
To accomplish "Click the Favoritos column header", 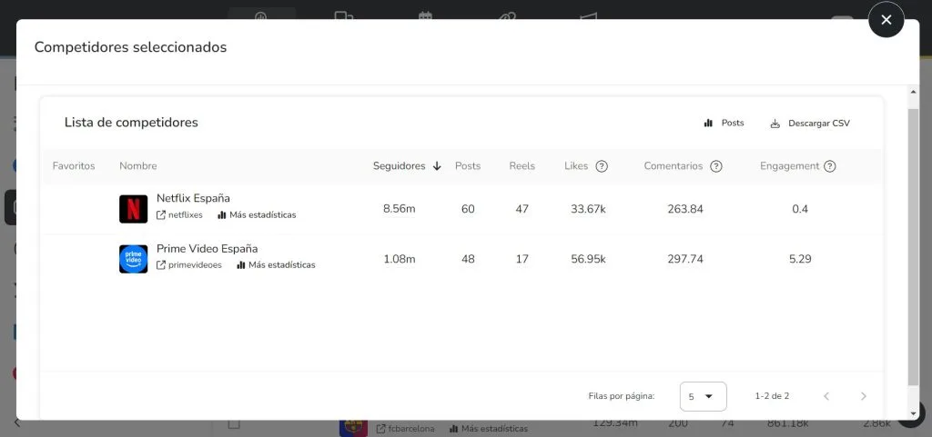I will 74,166.
